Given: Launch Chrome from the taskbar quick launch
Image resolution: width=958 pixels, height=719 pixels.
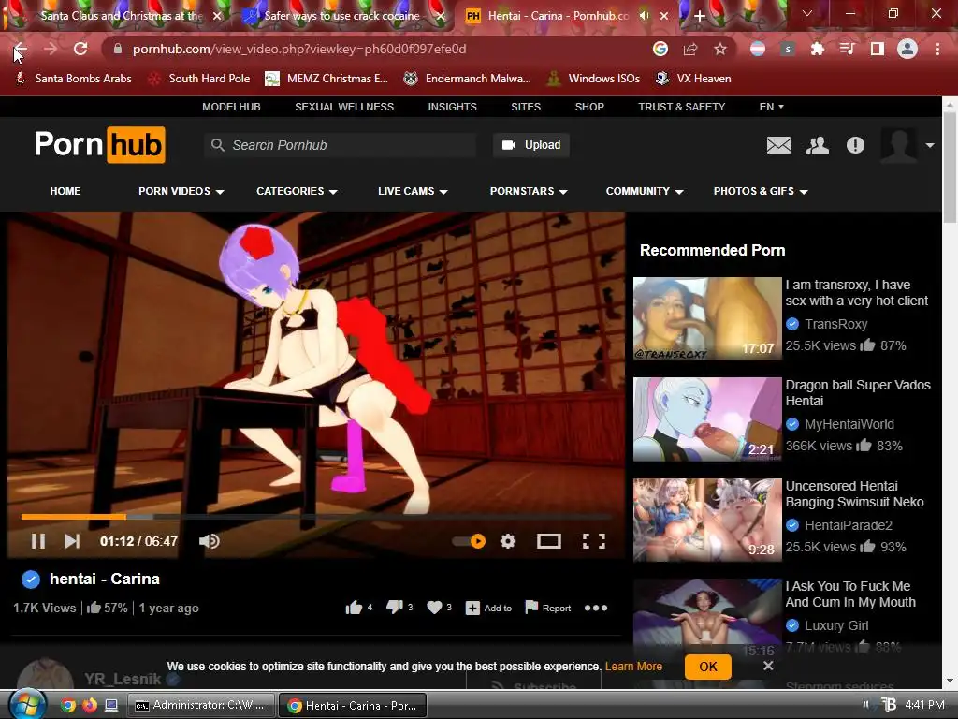Looking at the screenshot, I should pos(67,706).
